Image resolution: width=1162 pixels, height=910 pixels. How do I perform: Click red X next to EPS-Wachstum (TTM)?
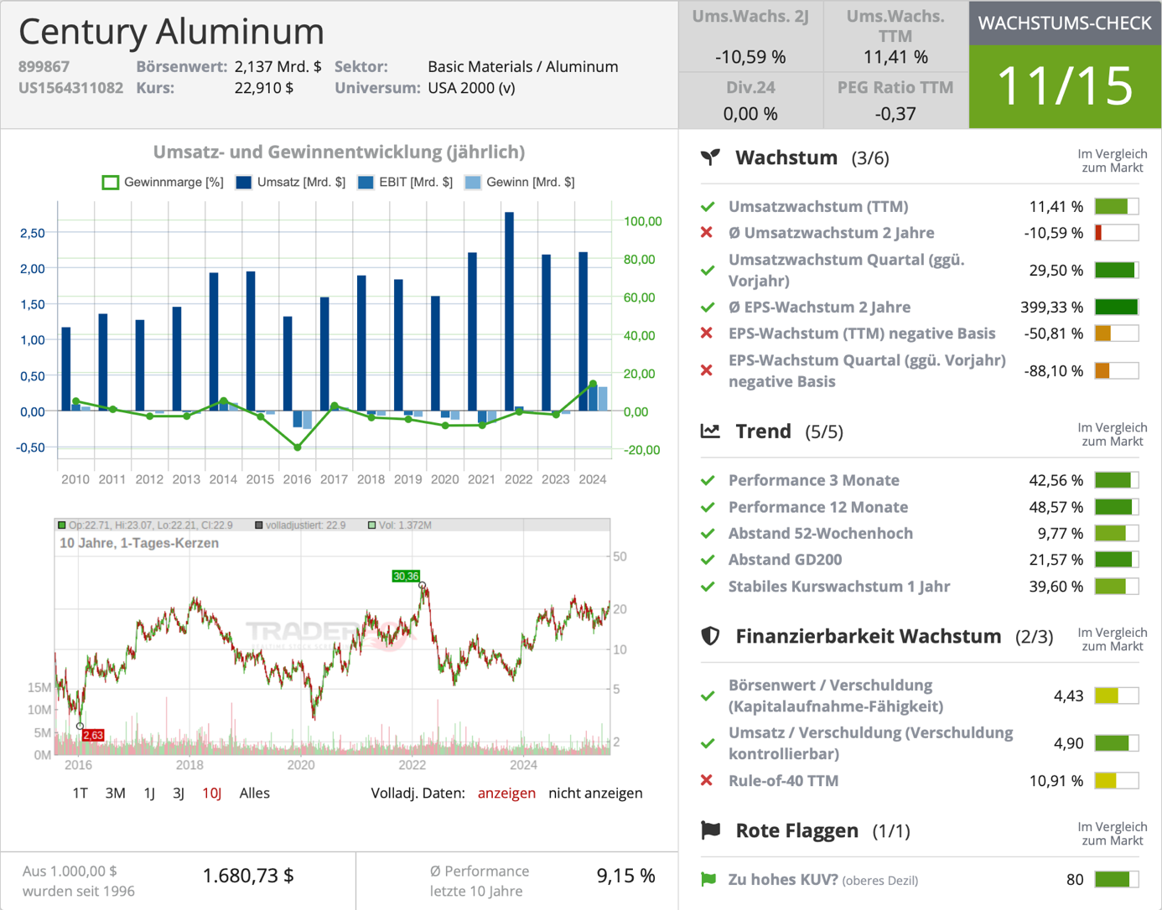tap(707, 333)
